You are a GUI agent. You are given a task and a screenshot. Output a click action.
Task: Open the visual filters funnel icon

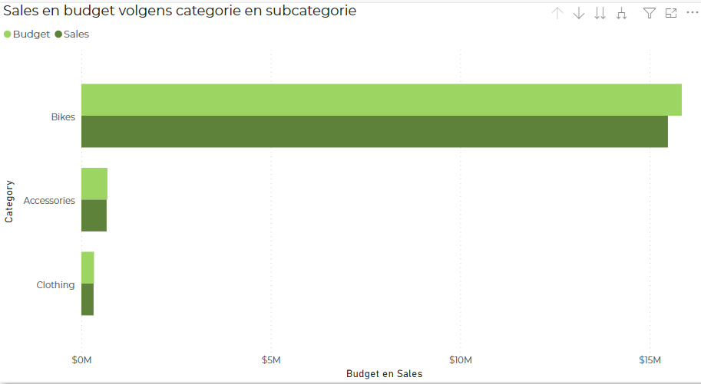click(x=649, y=13)
